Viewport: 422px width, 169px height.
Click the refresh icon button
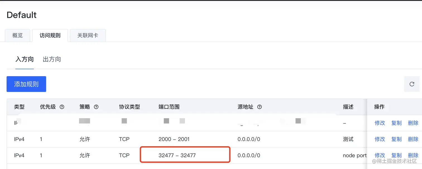tap(412, 84)
